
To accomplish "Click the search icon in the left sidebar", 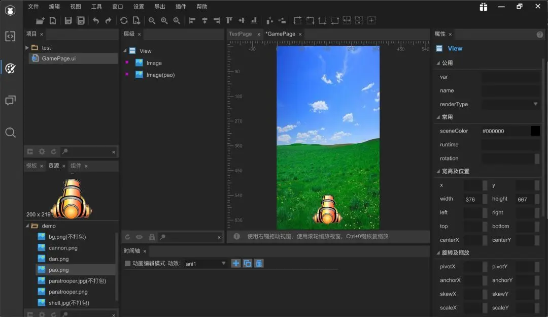I will 10,133.
